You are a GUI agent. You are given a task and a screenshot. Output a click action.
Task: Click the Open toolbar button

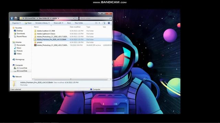click(x=28, y=23)
